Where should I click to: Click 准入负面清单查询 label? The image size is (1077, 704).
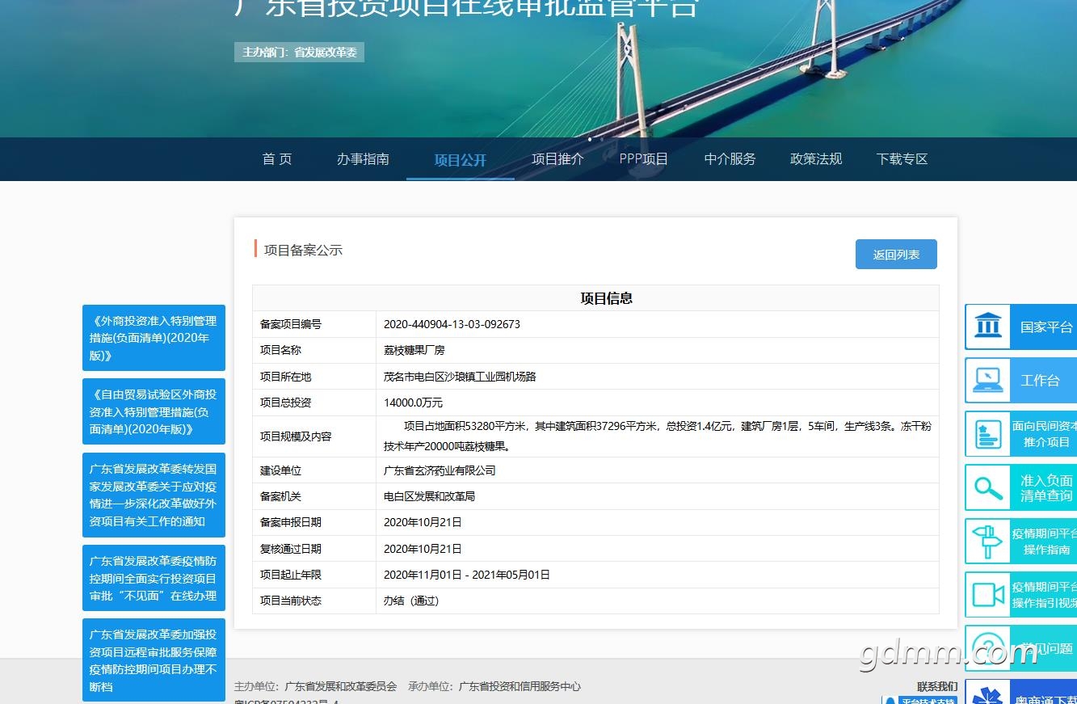click(1046, 488)
